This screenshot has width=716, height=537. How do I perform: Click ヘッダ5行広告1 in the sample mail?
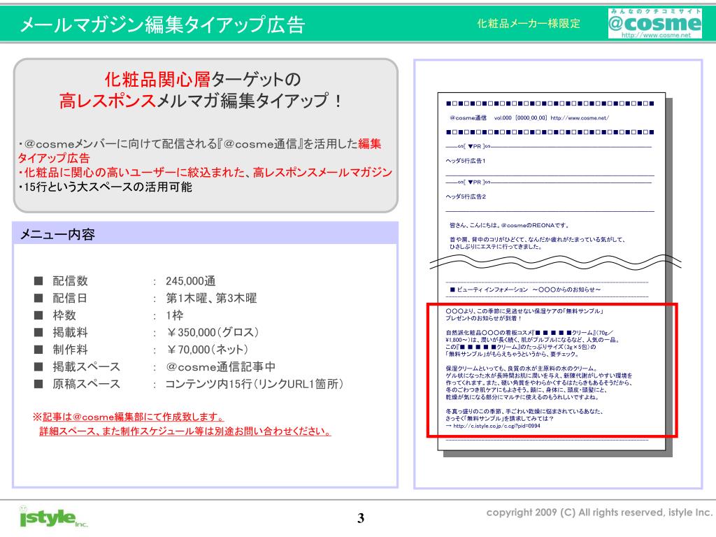point(465,161)
